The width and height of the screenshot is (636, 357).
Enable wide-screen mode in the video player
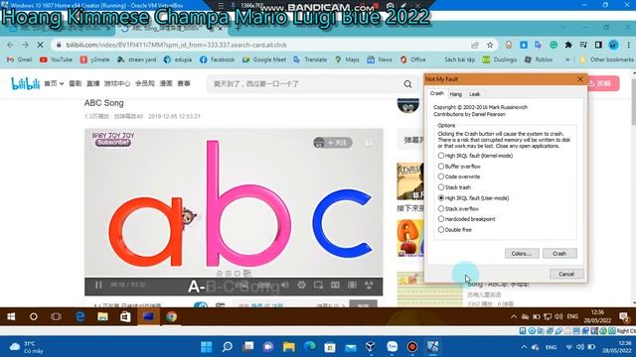click(x=335, y=285)
